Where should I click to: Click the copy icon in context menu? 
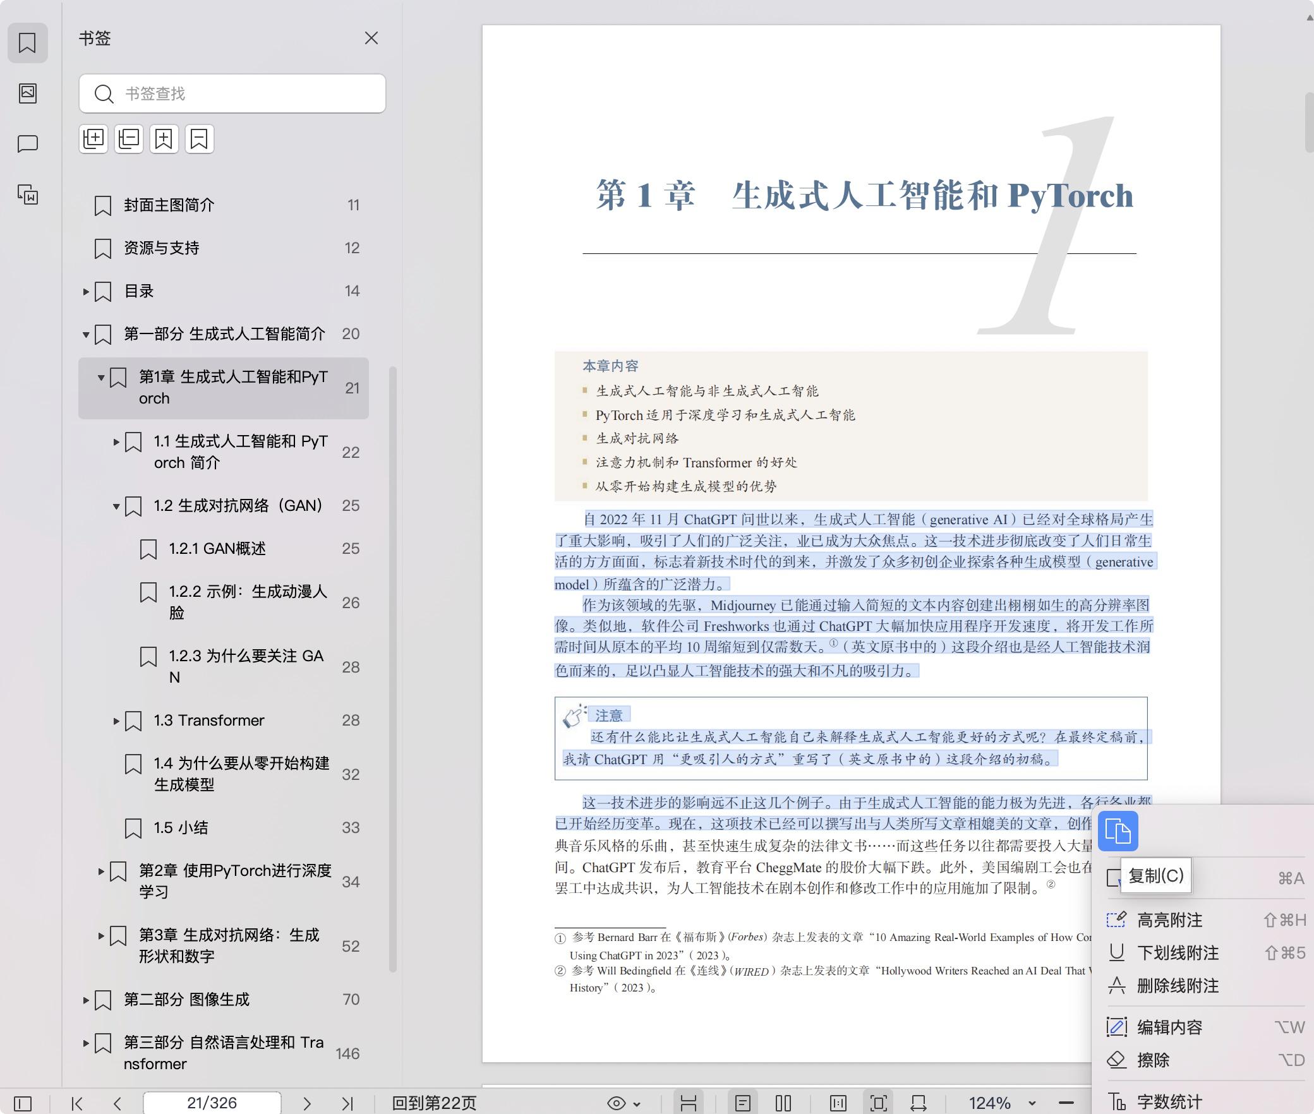pos(1118,831)
